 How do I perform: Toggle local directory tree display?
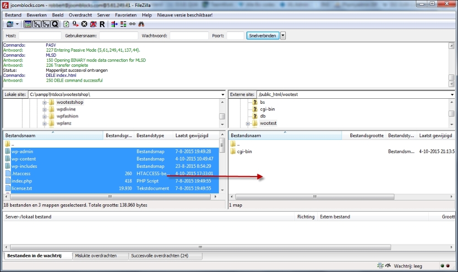(x=37, y=24)
